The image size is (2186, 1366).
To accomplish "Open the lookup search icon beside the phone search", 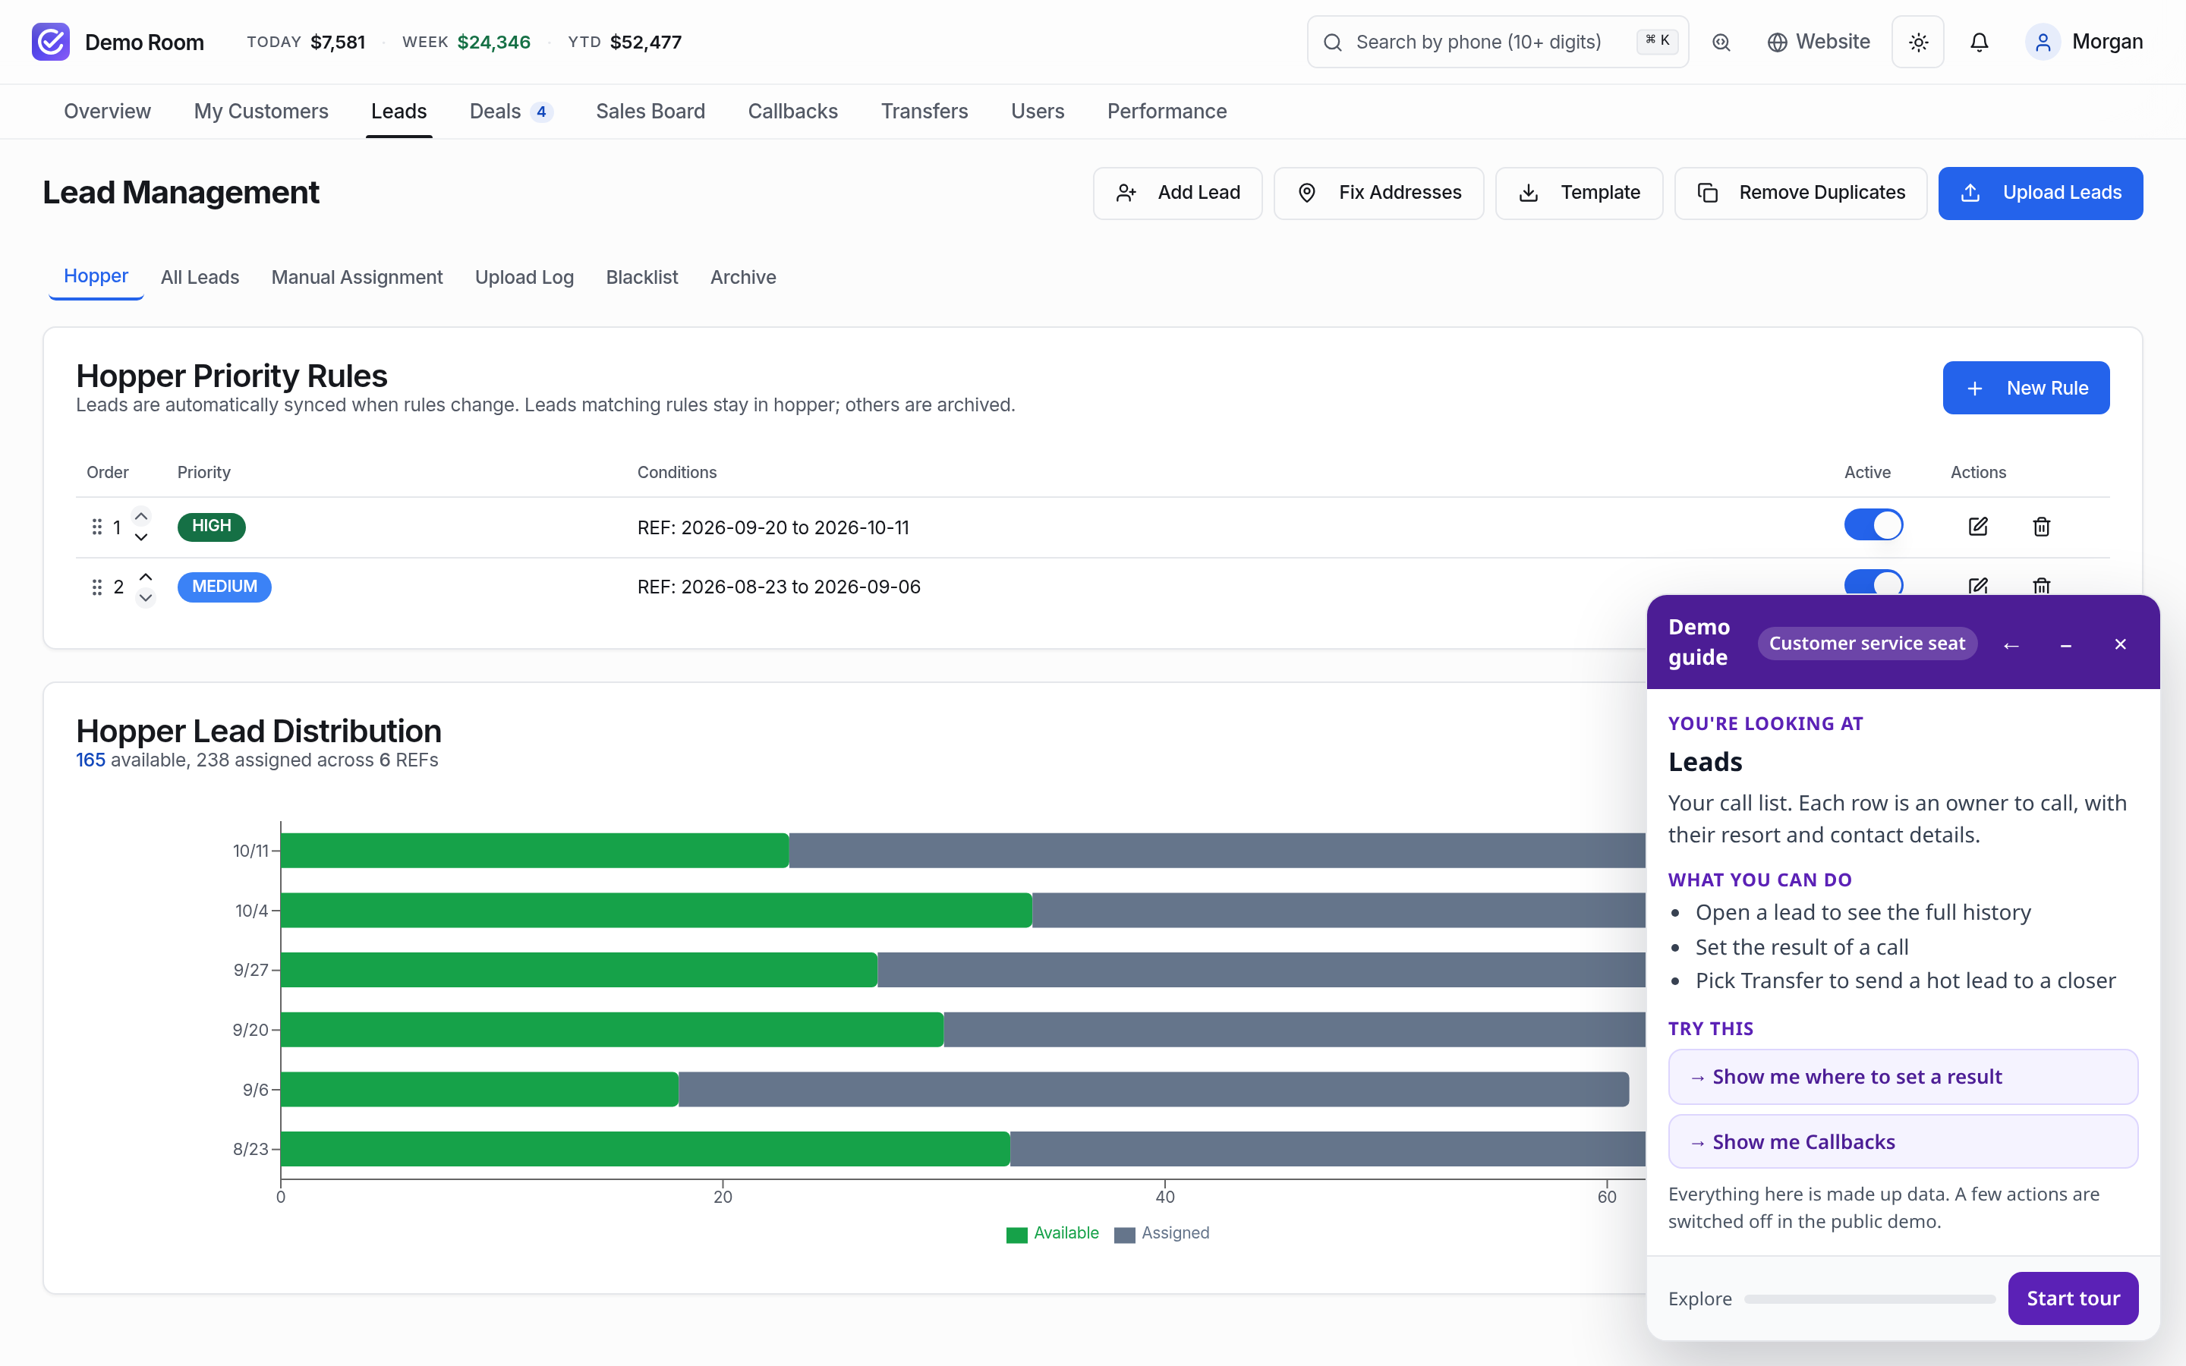I will click(1721, 42).
